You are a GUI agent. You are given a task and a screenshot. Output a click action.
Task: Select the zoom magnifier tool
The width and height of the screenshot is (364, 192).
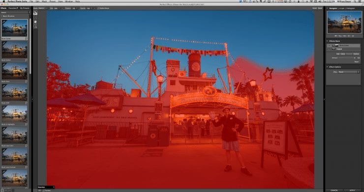35,27
